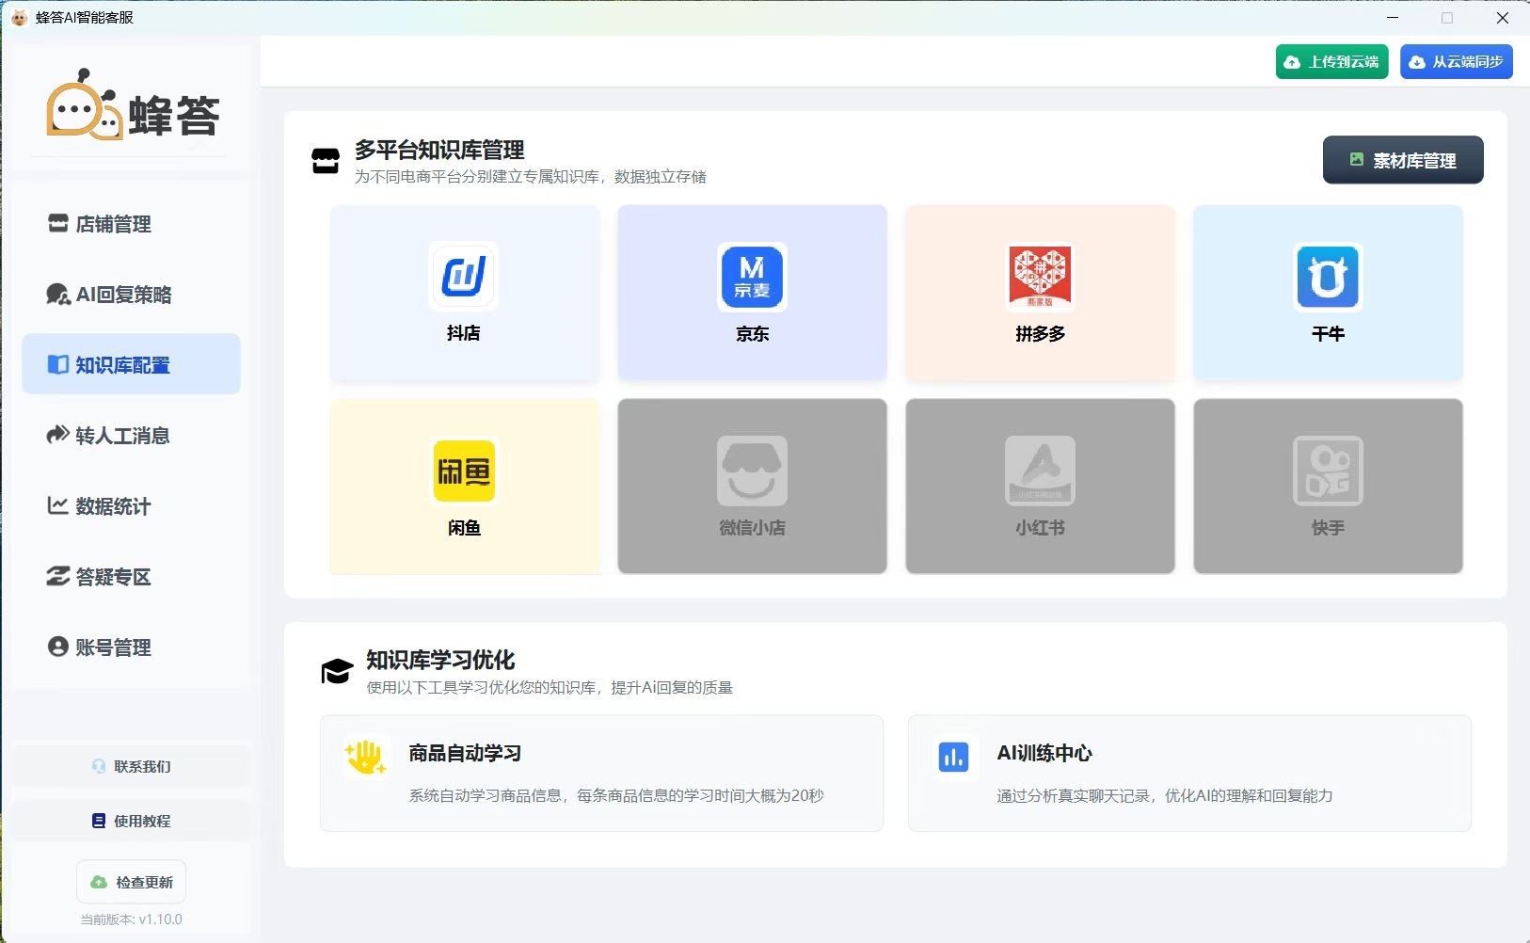The image size is (1530, 943).
Task: Click the 快手 platform icon
Action: [1328, 471]
